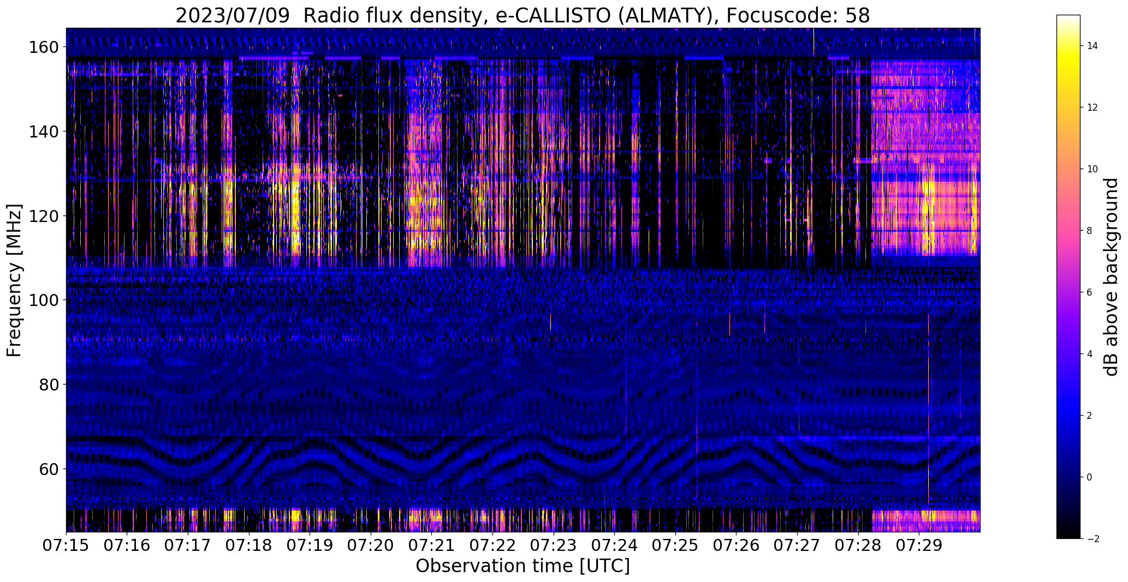Click the 80 frequency tick label
This screenshot has width=1128, height=582.
tap(49, 385)
